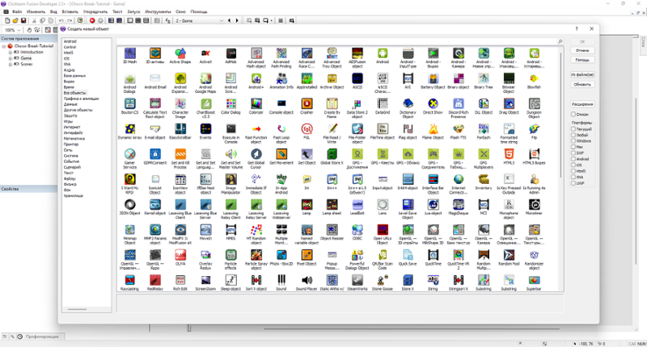The height and width of the screenshot is (347, 647).
Task: Check the Html5 platform filter
Action: point(573,171)
